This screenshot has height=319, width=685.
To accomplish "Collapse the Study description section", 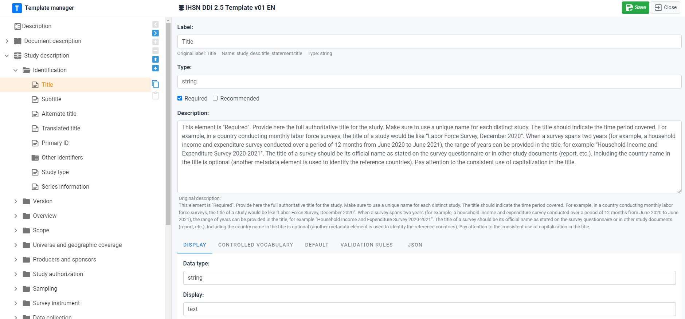I will tap(7, 56).
